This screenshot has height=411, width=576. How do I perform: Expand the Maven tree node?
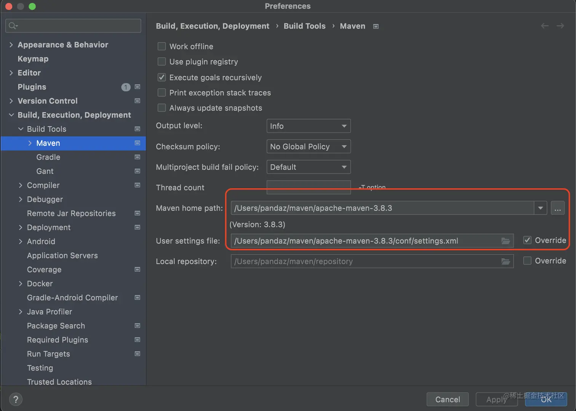30,143
